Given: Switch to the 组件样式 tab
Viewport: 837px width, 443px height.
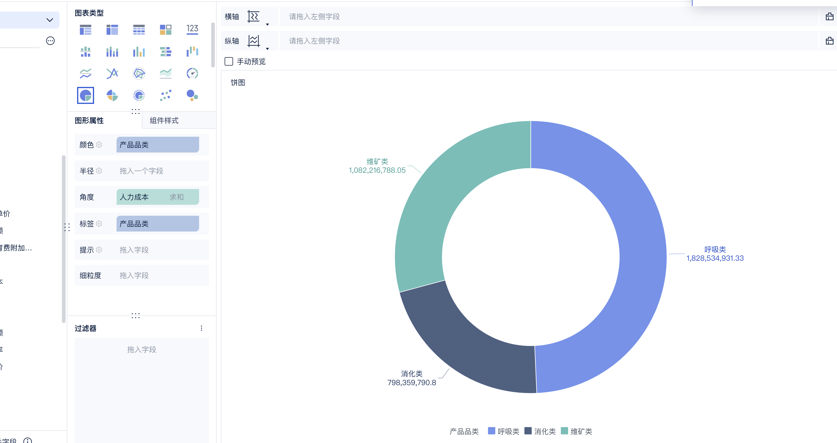Looking at the screenshot, I should point(164,121).
